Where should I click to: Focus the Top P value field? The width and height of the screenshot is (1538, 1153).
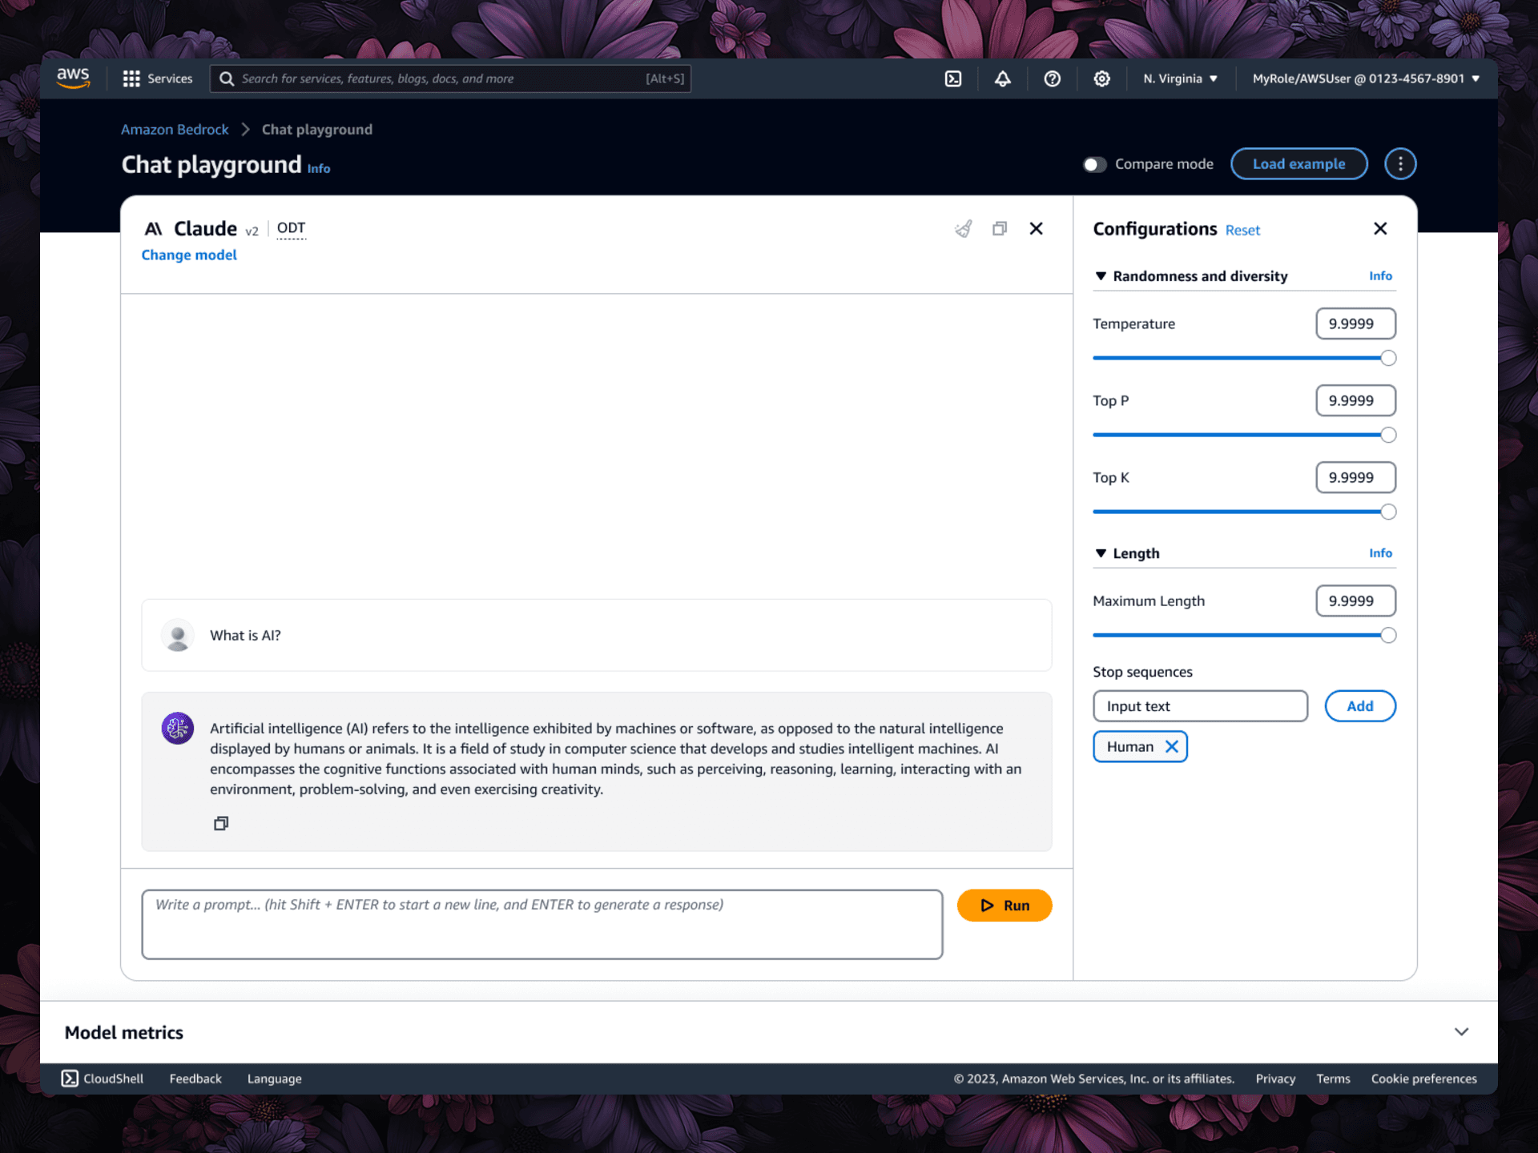(x=1355, y=400)
